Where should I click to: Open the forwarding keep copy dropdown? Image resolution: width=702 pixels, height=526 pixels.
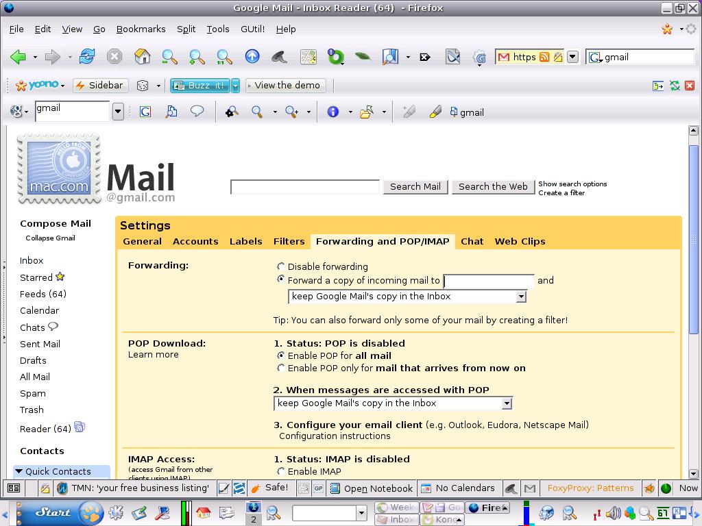click(407, 296)
